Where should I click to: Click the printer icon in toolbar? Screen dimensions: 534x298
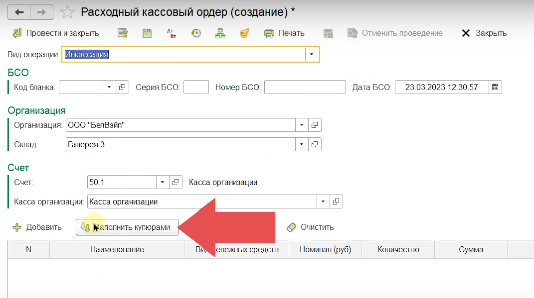click(269, 33)
